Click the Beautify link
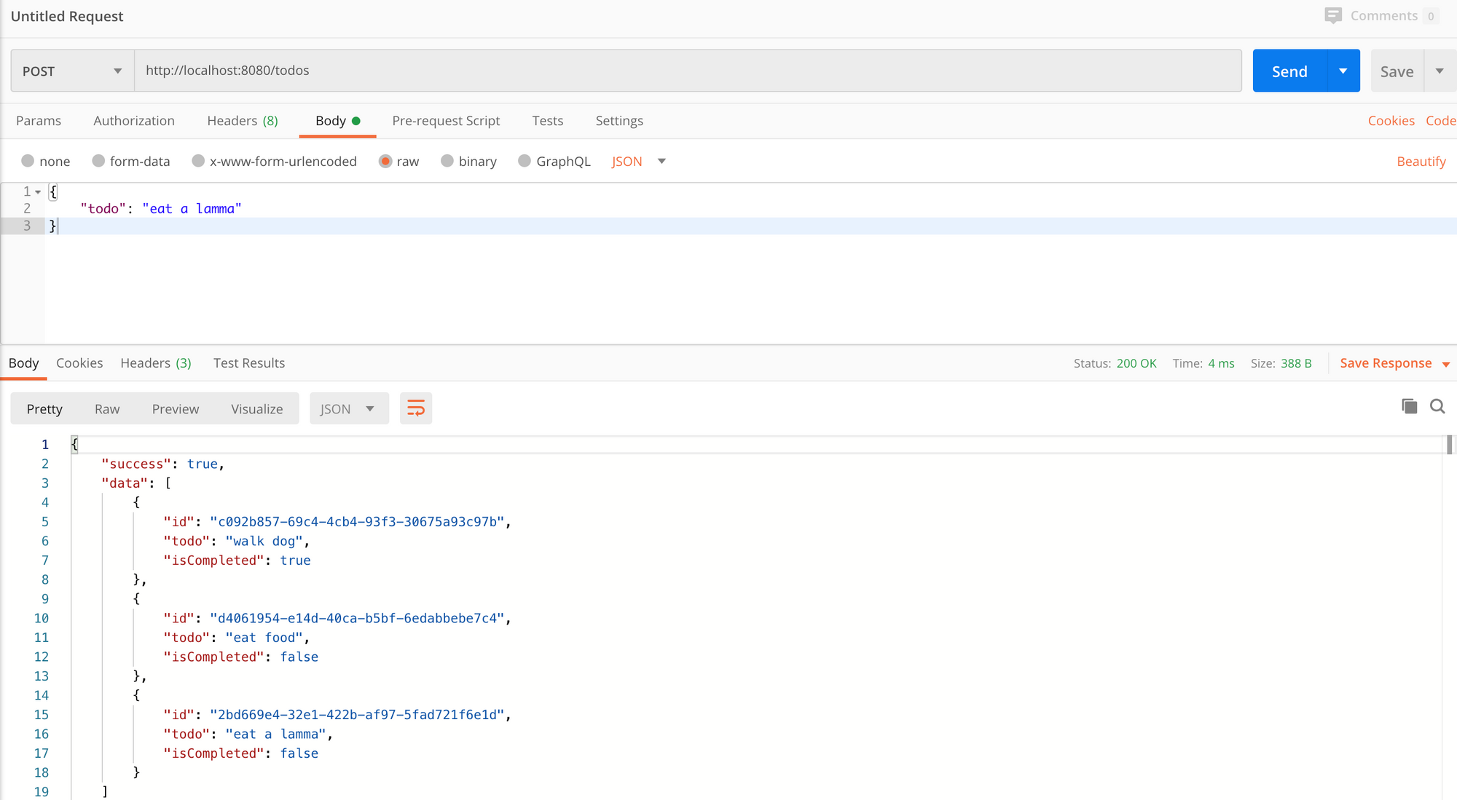1457x800 pixels. [x=1421, y=162]
